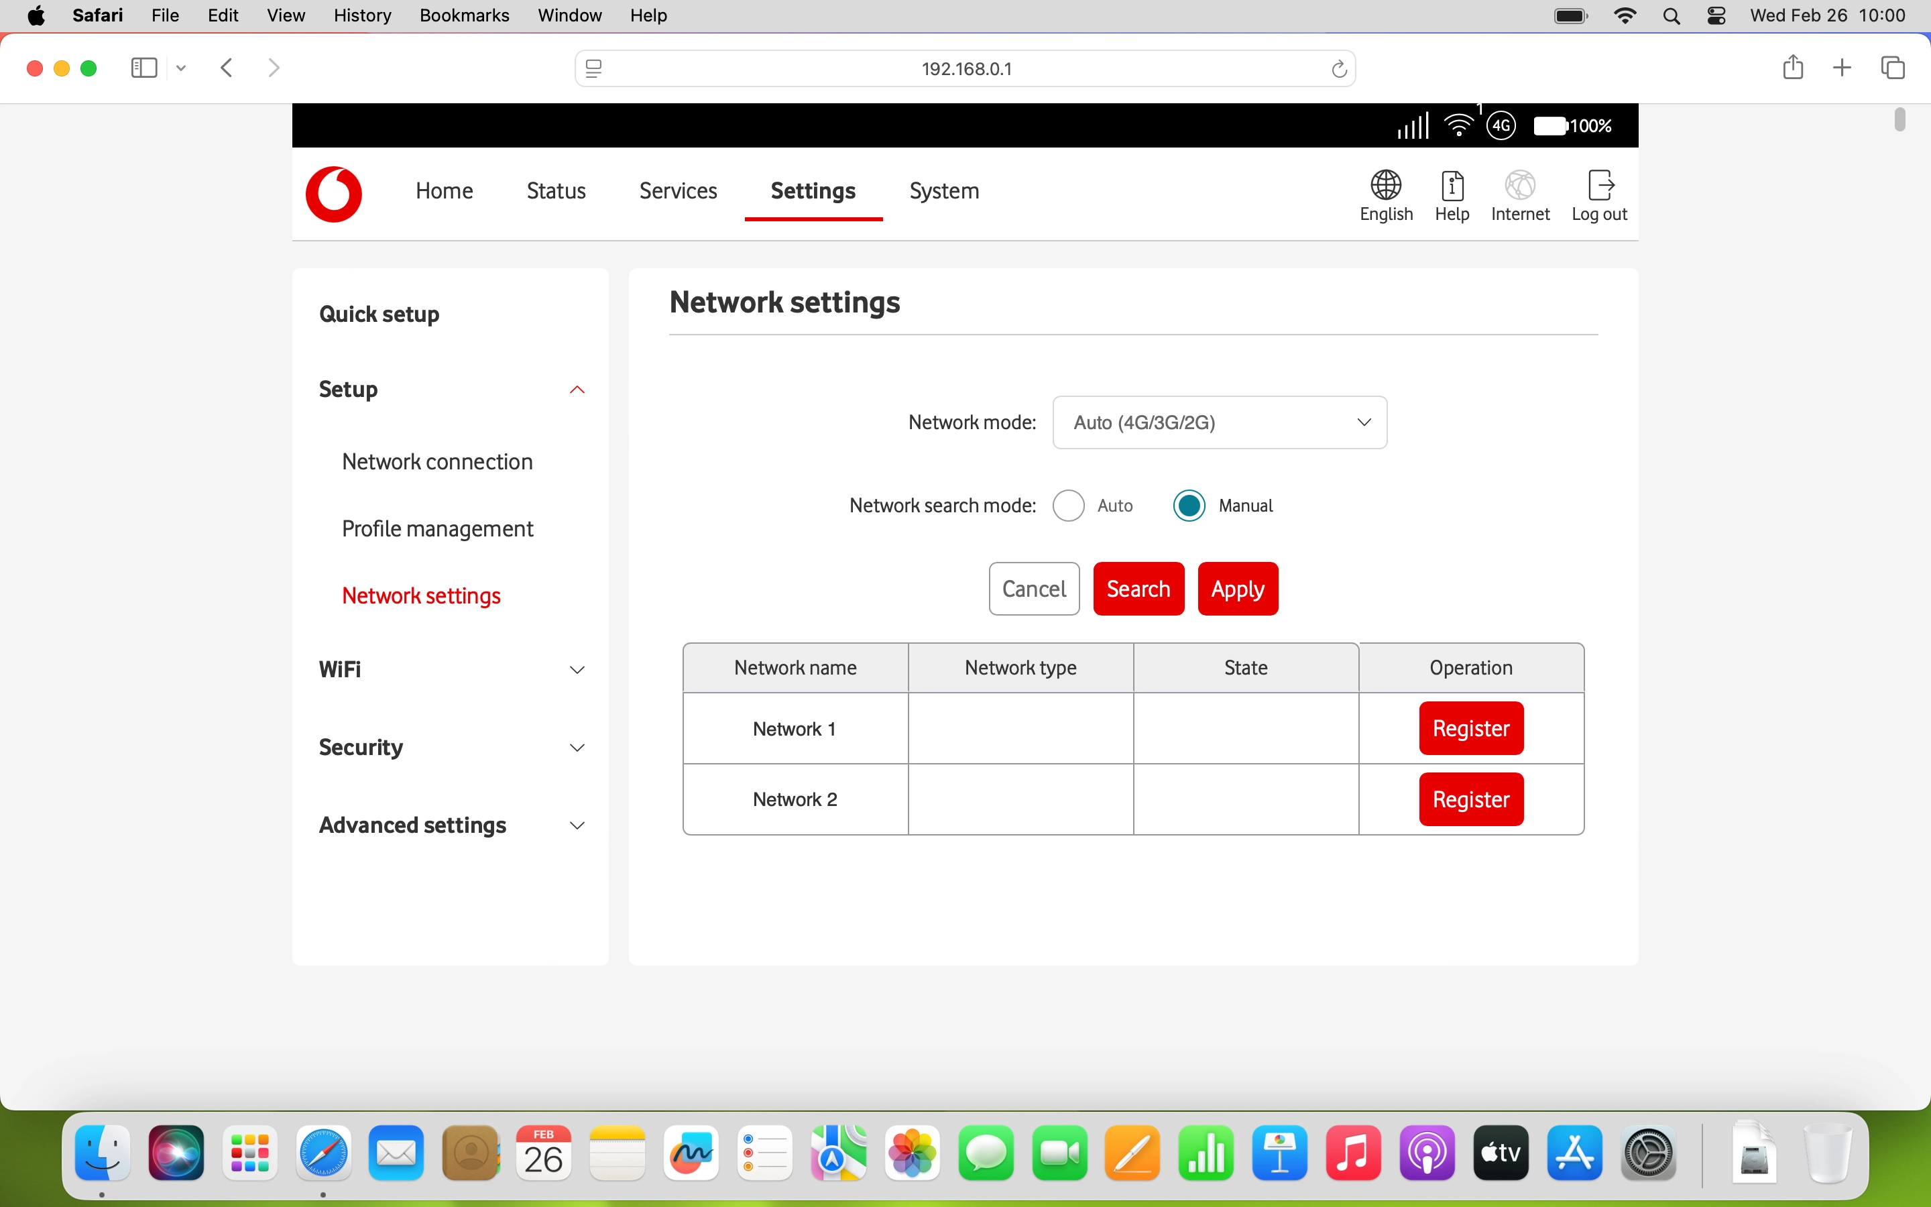Register Network 1
The height and width of the screenshot is (1207, 1931).
pos(1470,728)
